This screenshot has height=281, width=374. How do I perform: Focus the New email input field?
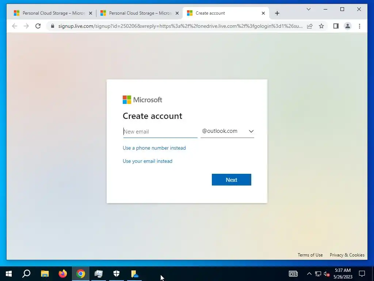click(160, 132)
